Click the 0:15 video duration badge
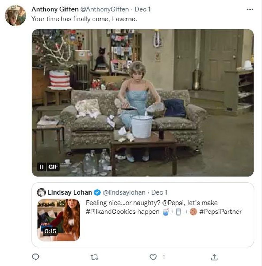This screenshot has height=266, width=262. click(x=50, y=231)
